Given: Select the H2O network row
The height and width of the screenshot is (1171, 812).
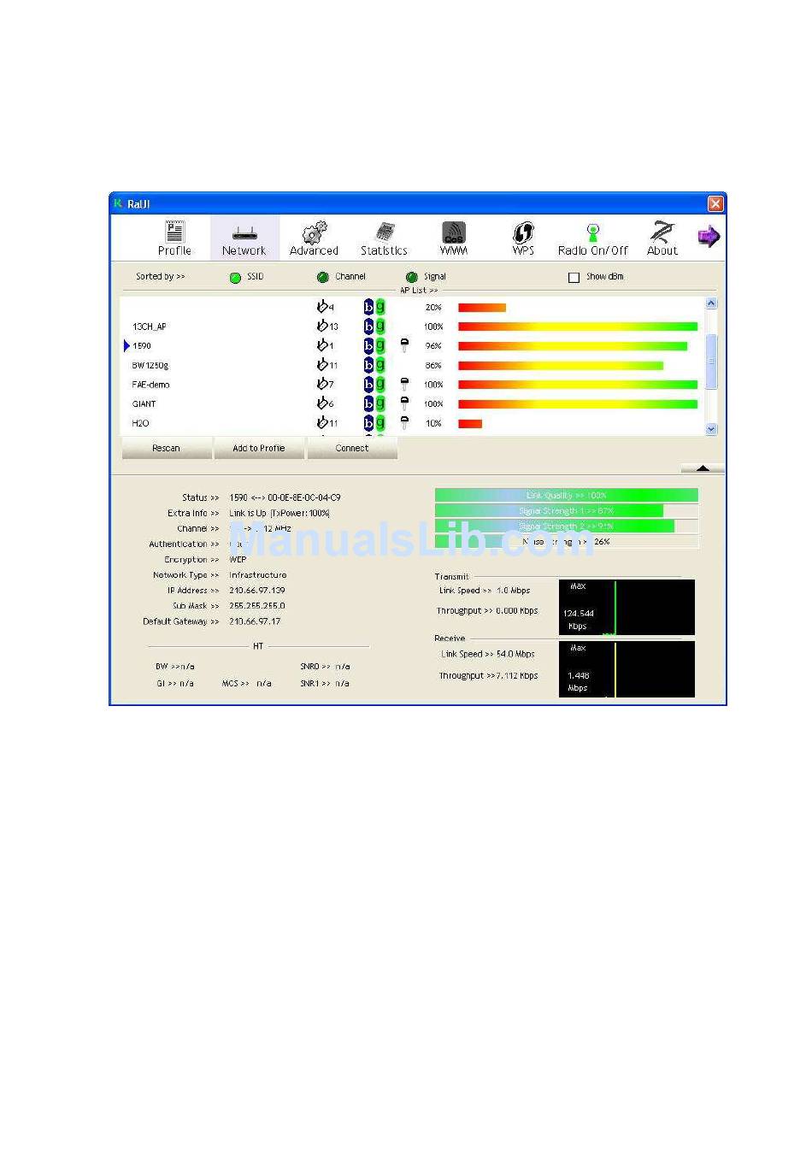Looking at the screenshot, I should (412, 423).
